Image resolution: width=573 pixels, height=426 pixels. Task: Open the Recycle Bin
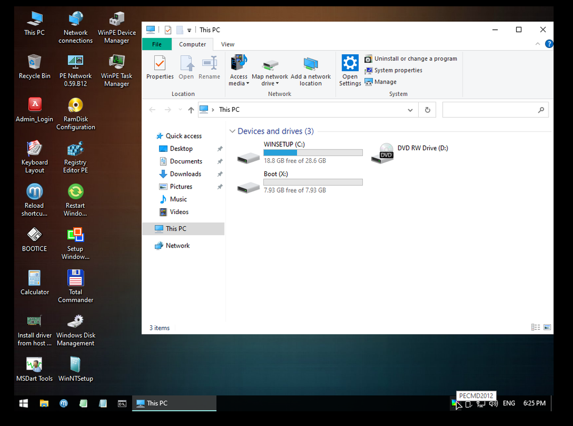[x=35, y=67]
